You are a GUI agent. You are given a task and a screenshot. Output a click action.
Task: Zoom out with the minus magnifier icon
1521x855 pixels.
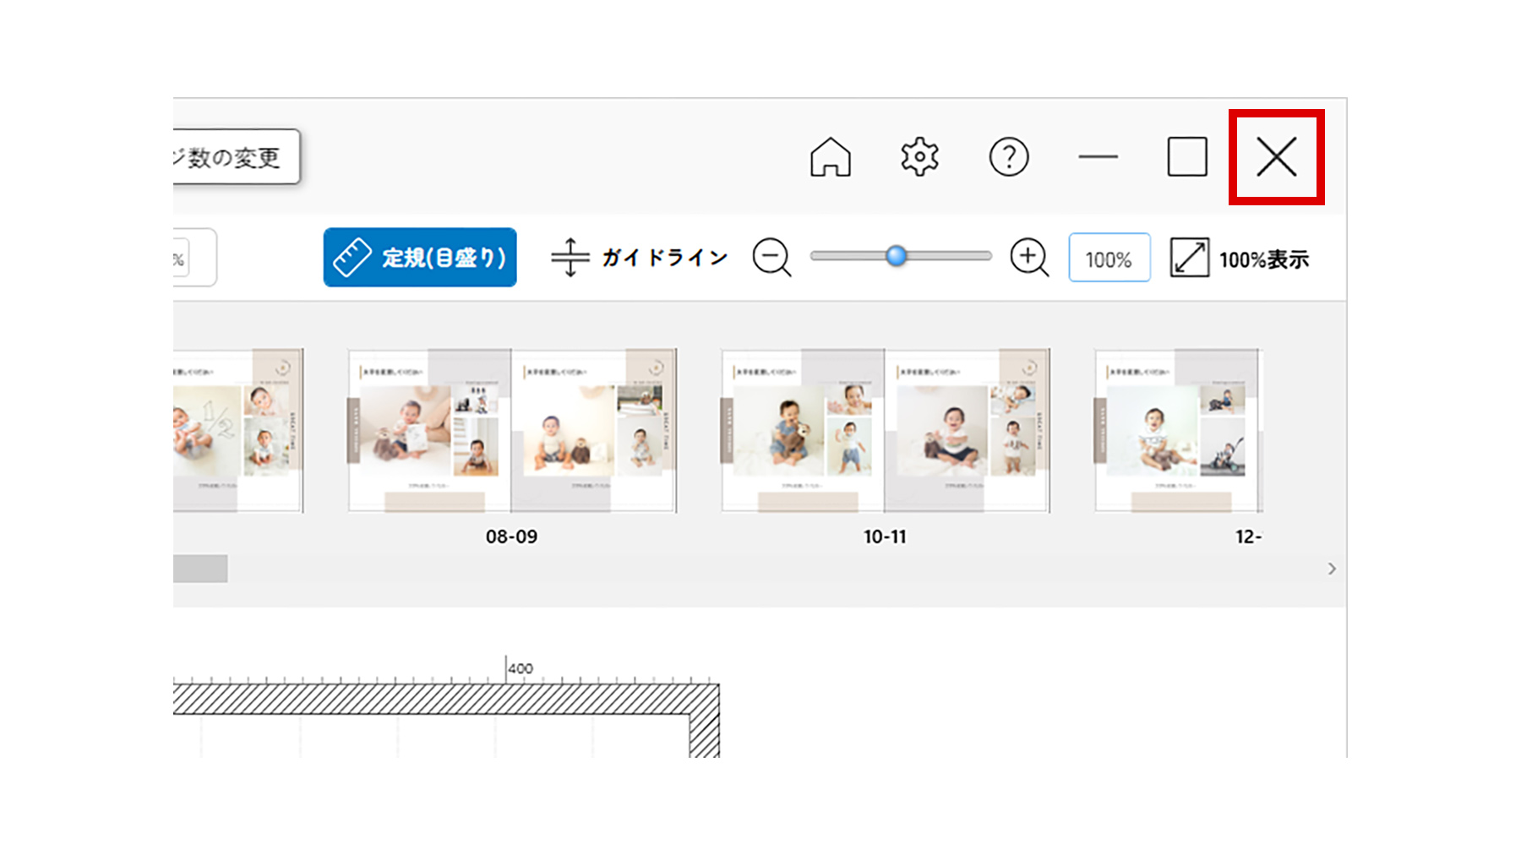pos(771,258)
